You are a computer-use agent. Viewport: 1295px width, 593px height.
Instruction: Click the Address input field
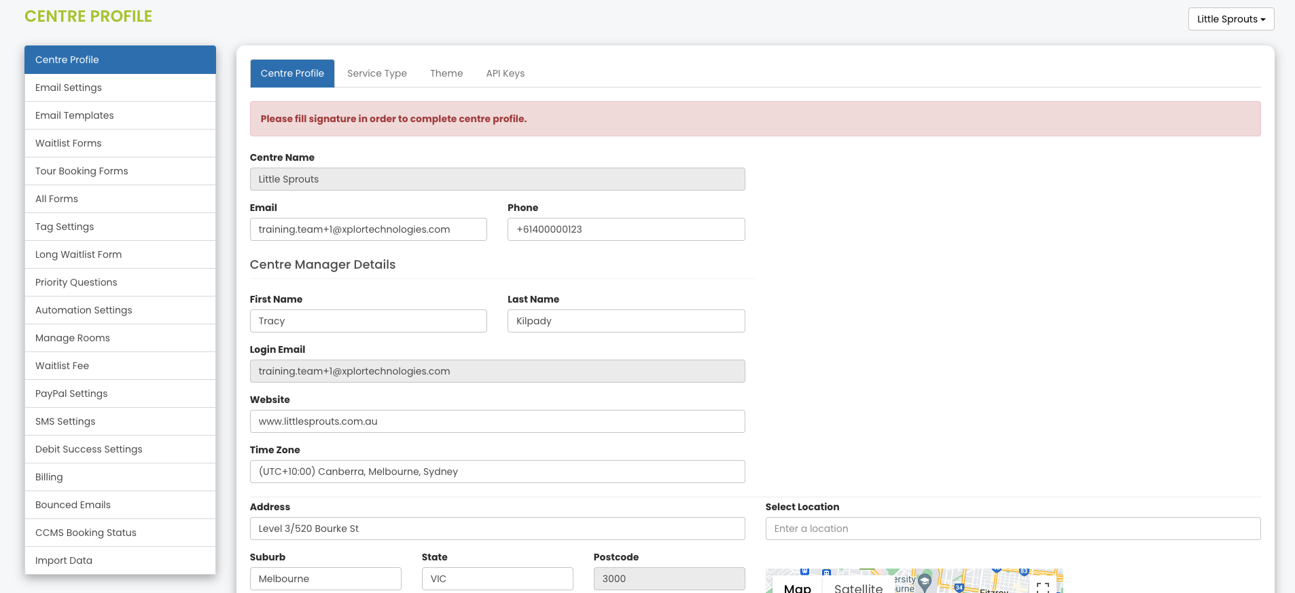coord(497,529)
